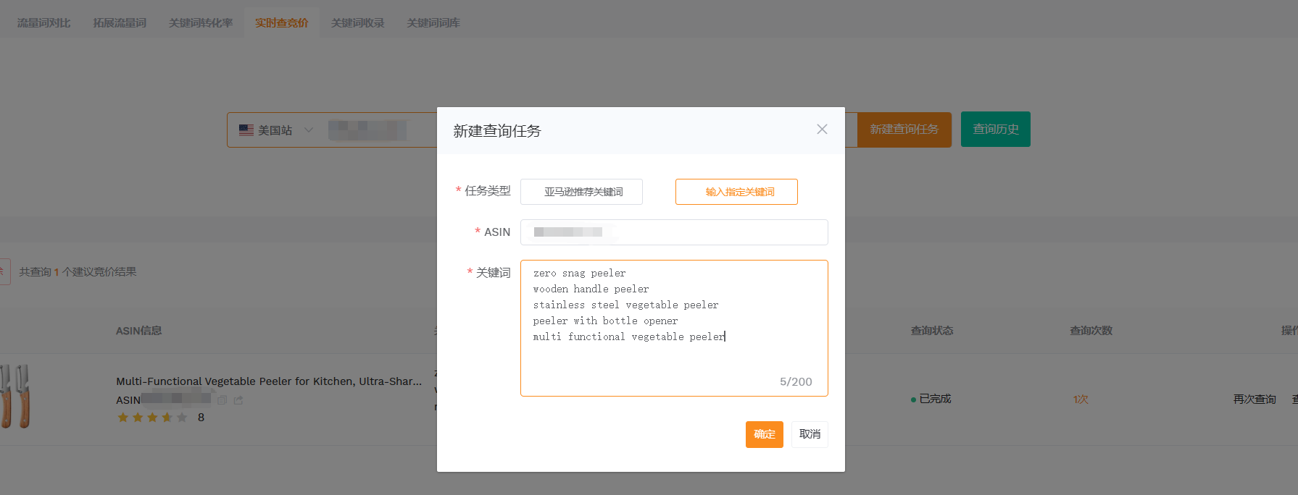Click the green 查询历史 button
1298x495 pixels.
[995, 130]
